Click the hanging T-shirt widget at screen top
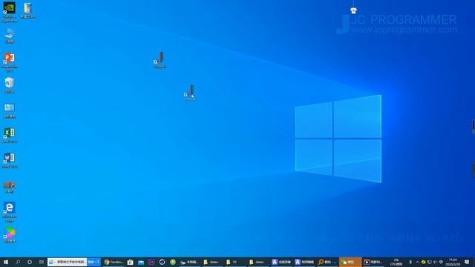The width and height of the screenshot is (475, 267). [353, 10]
